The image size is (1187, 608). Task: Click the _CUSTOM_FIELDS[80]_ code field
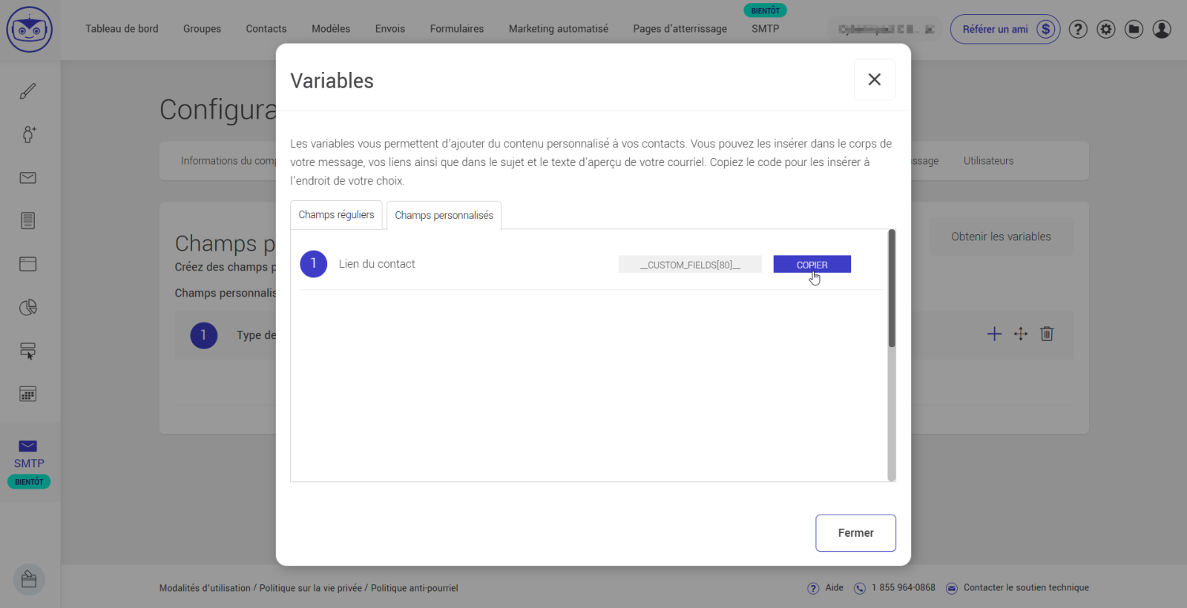click(x=690, y=265)
